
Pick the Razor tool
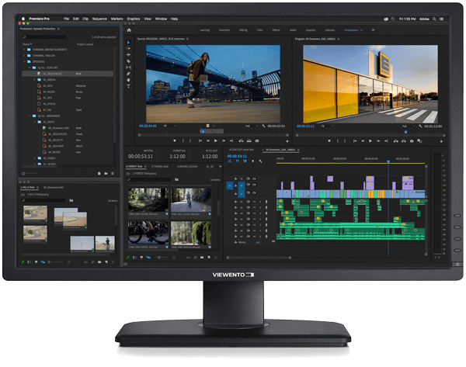pyautogui.click(x=128, y=61)
